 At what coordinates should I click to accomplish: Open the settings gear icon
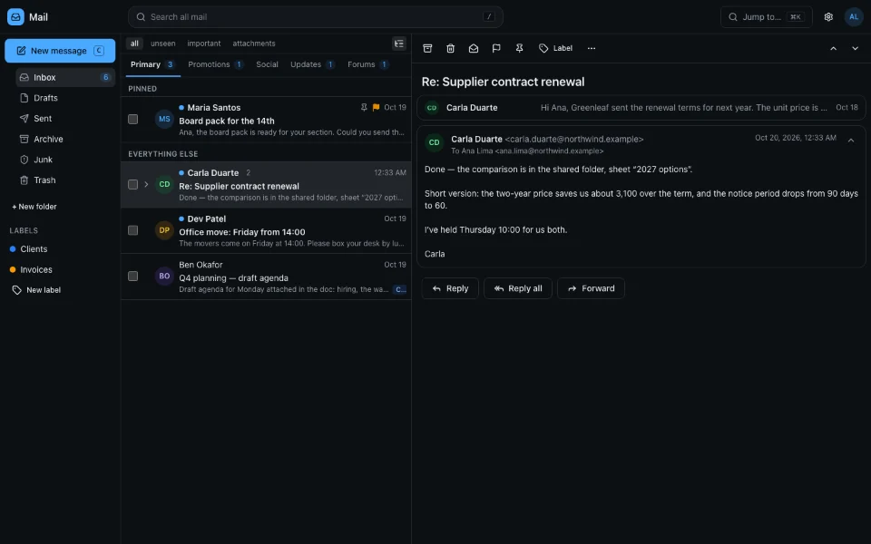tap(828, 16)
